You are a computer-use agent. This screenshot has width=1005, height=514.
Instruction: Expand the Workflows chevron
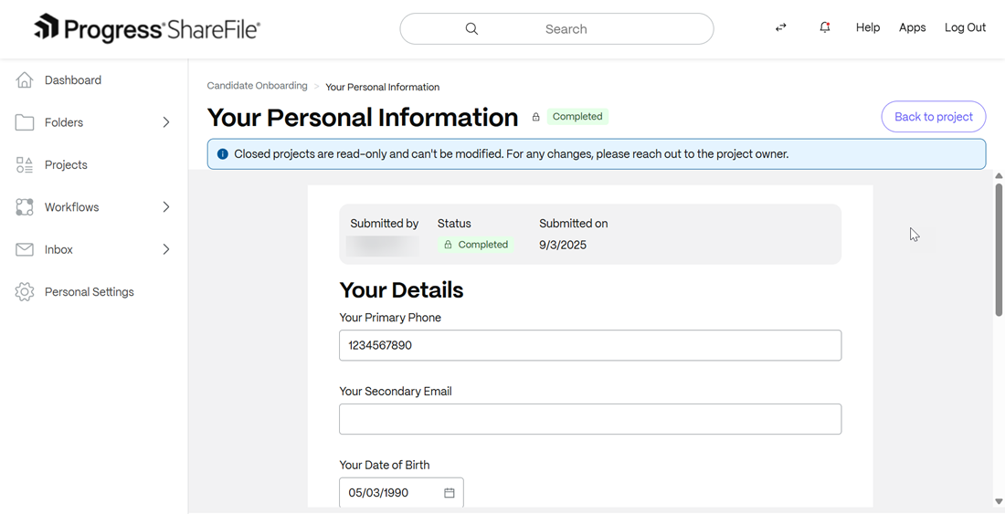166,206
